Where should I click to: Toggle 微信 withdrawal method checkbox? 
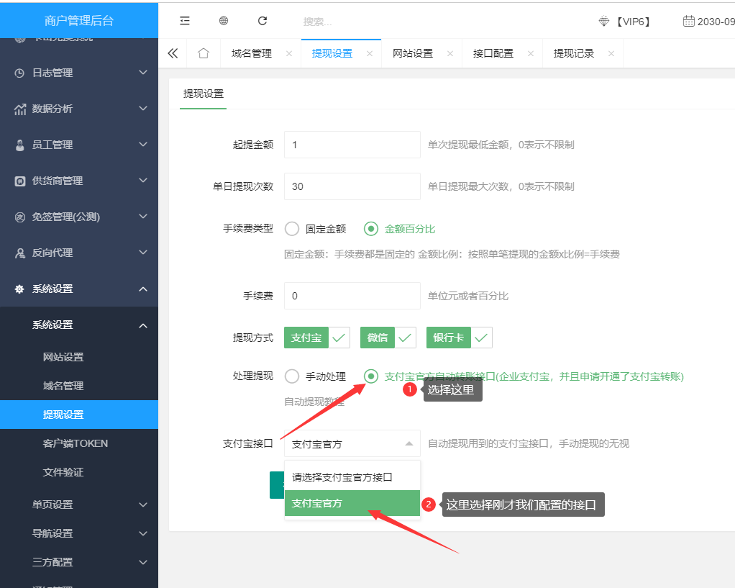pos(388,338)
